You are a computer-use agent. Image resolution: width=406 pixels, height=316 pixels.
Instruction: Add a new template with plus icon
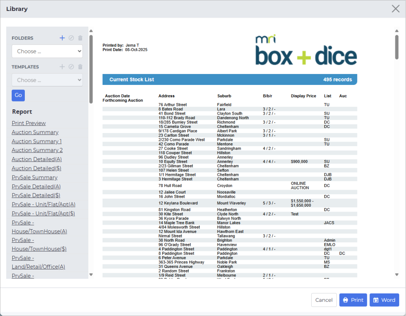coord(62,67)
